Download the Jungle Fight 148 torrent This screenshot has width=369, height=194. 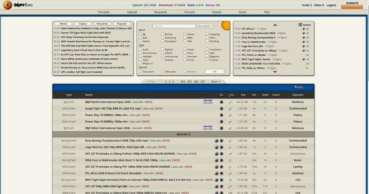(x=221, y=109)
